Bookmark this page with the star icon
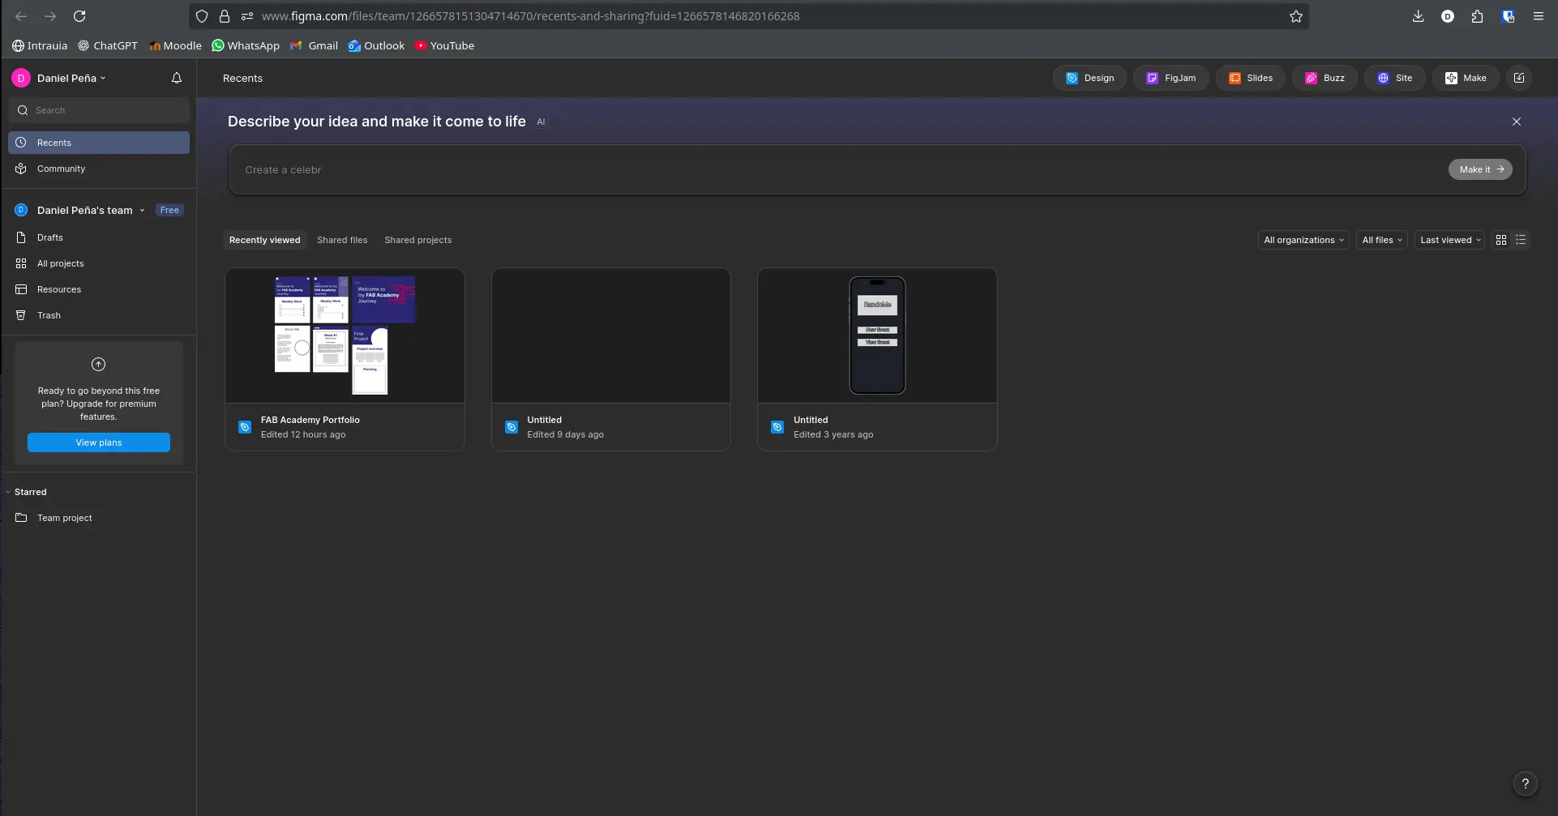The width and height of the screenshot is (1558, 816). point(1295,15)
